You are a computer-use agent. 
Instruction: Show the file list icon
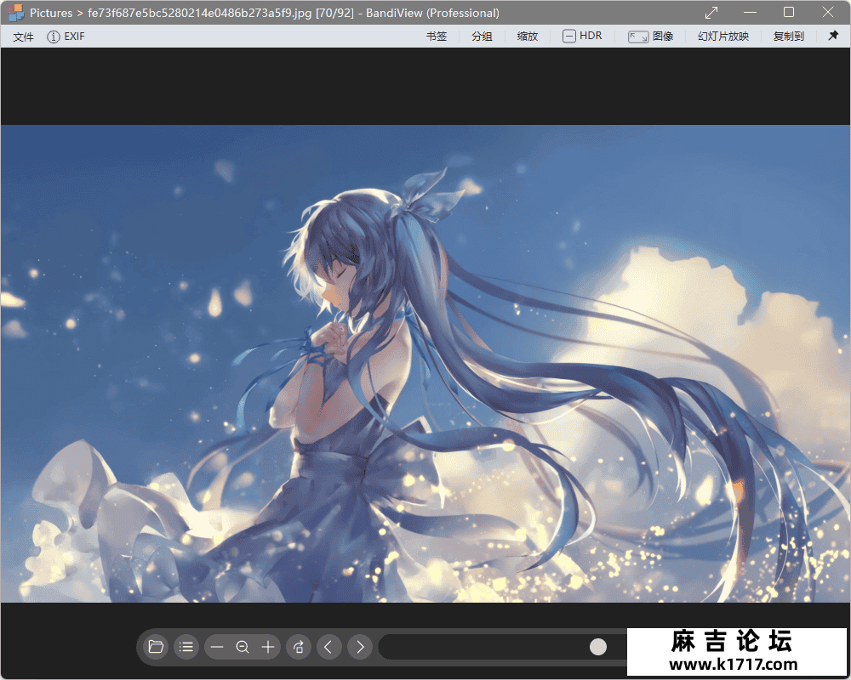(186, 647)
